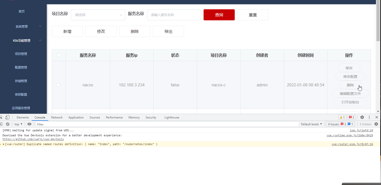The image size is (381, 185).
Task: Open the Default levels dropdown
Action: point(311,124)
